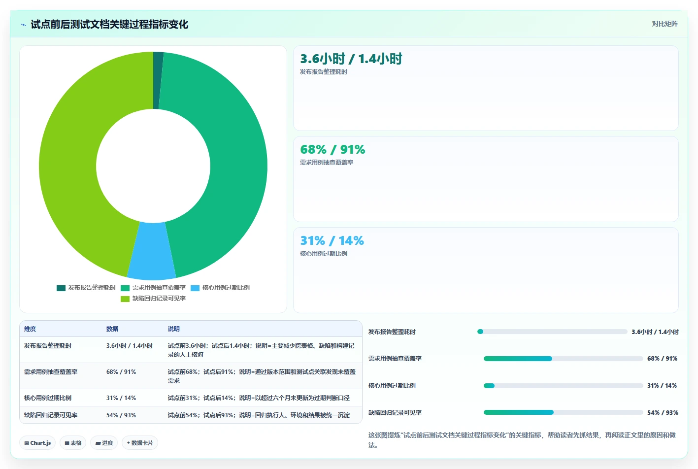The width and height of the screenshot is (698, 469).
Task: Click the summary paragraph starting 这张图提炼
Action: 522,440
